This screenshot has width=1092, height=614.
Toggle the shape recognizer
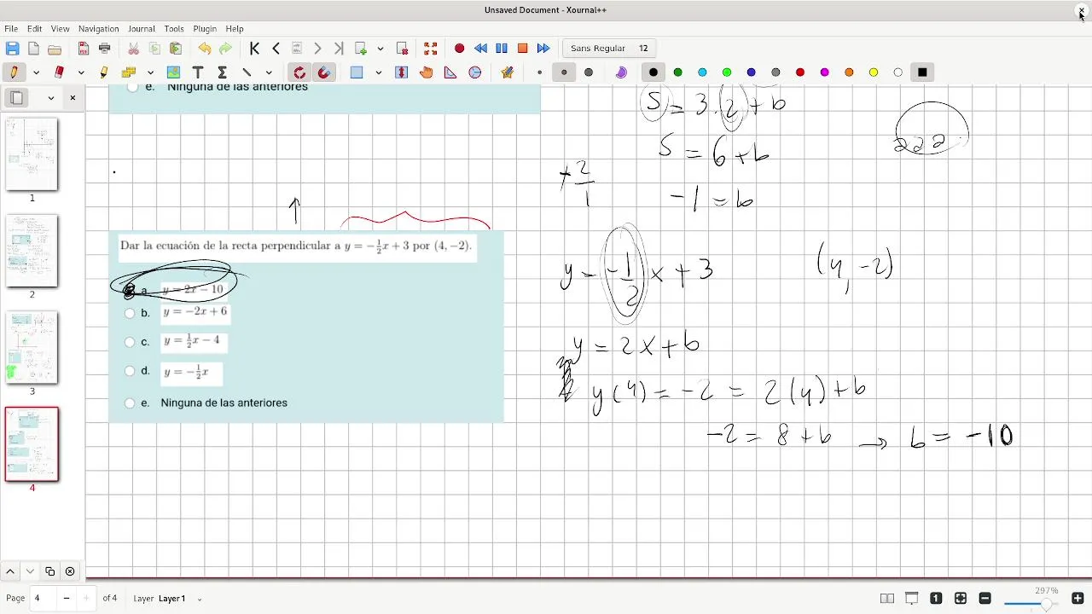pos(299,72)
